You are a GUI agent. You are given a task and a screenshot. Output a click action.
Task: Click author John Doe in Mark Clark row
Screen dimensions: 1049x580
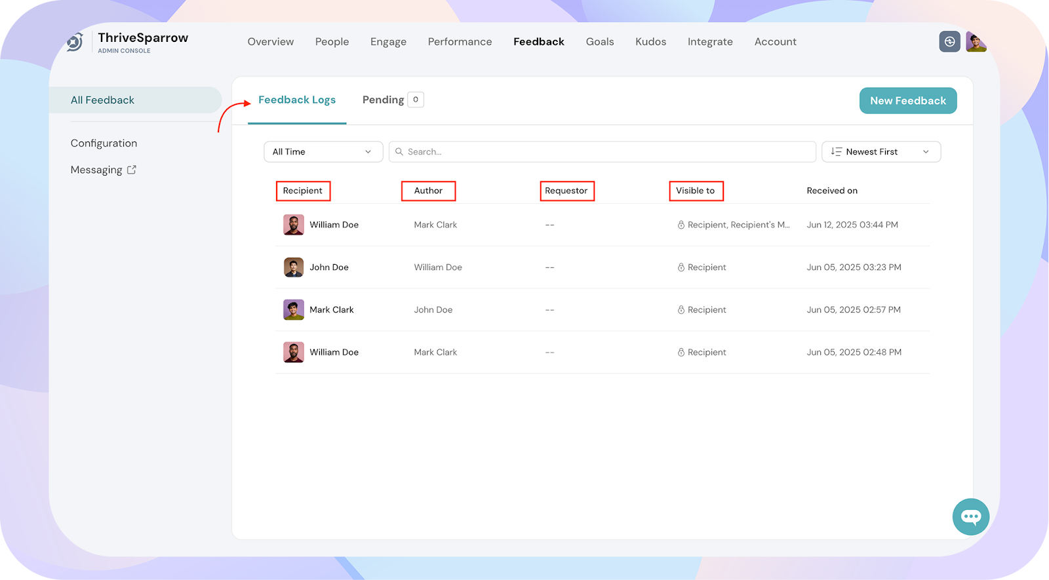coord(433,310)
